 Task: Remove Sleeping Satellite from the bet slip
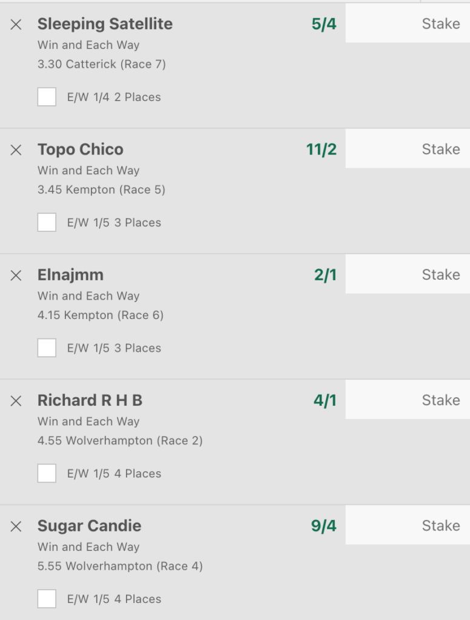pos(16,24)
